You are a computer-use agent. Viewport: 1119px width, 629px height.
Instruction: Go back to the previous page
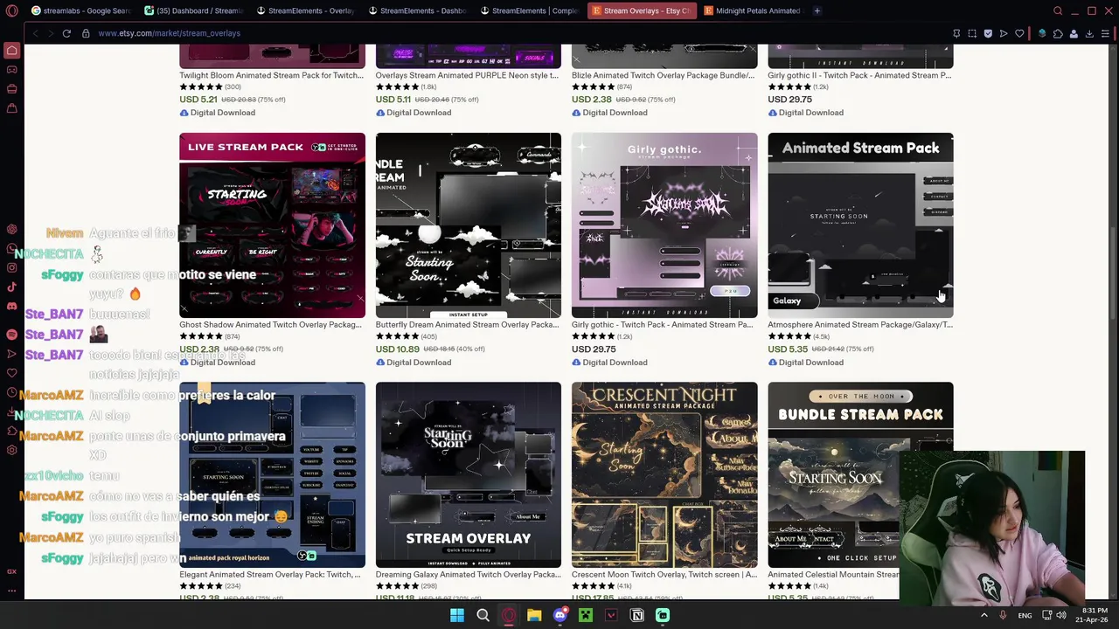click(35, 33)
